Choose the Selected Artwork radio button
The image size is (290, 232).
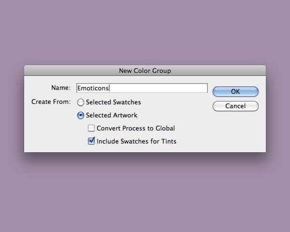coord(81,116)
